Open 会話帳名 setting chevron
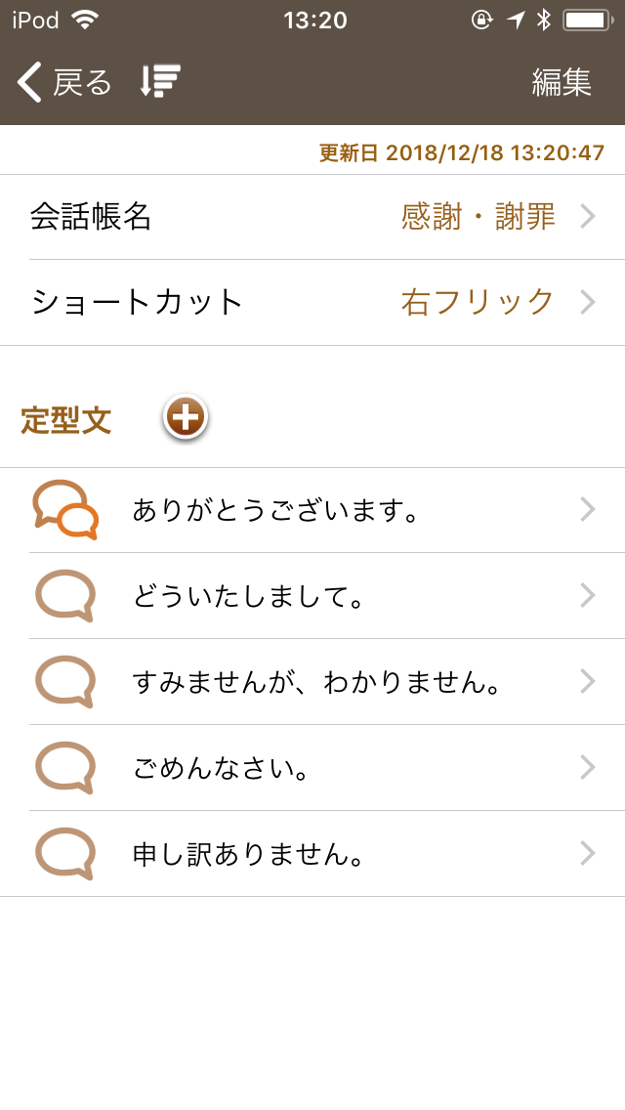Image resolution: width=625 pixels, height=1110 pixels. pyautogui.click(x=587, y=216)
